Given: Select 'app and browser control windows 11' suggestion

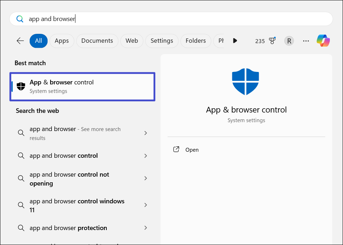Looking at the screenshot, I should 83,205.
